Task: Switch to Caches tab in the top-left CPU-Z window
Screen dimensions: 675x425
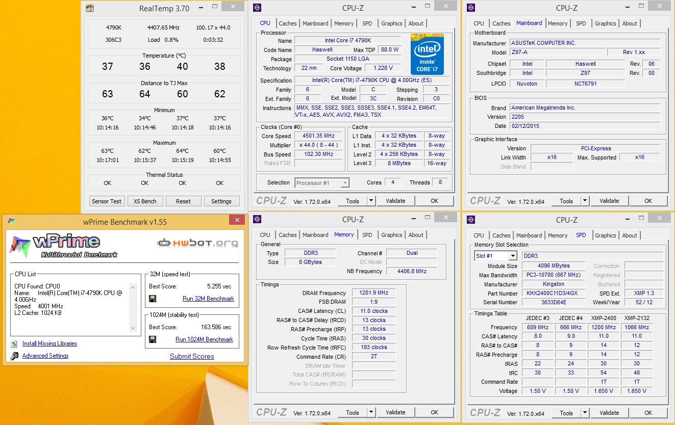Action: click(x=288, y=23)
